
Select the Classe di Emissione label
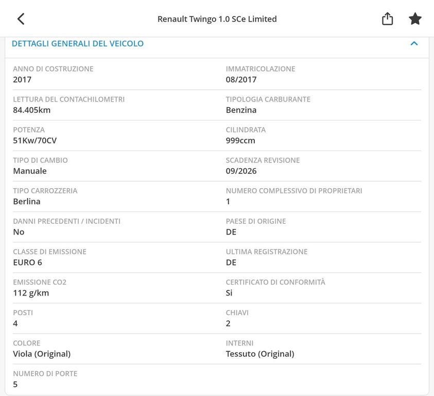point(49,252)
